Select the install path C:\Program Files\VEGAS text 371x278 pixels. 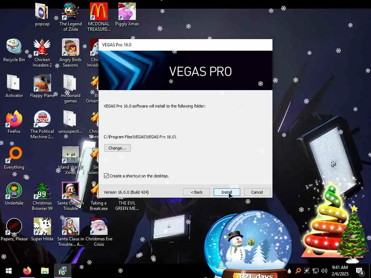point(140,137)
